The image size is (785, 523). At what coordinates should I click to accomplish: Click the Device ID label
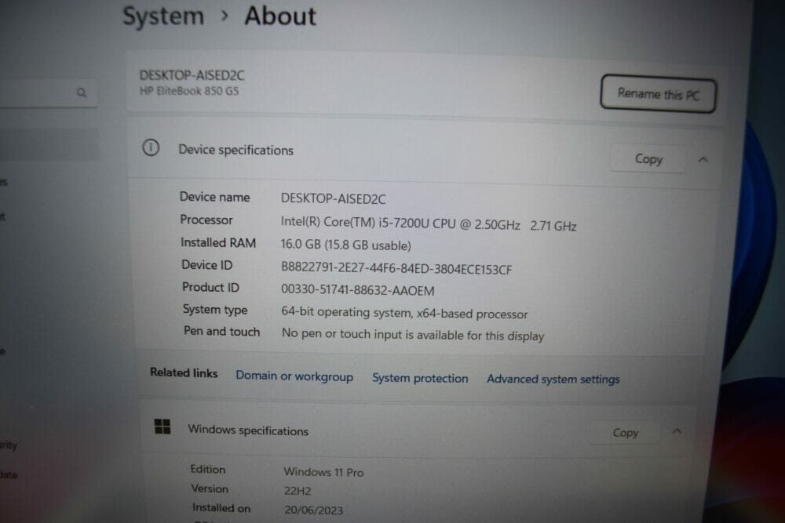click(206, 265)
